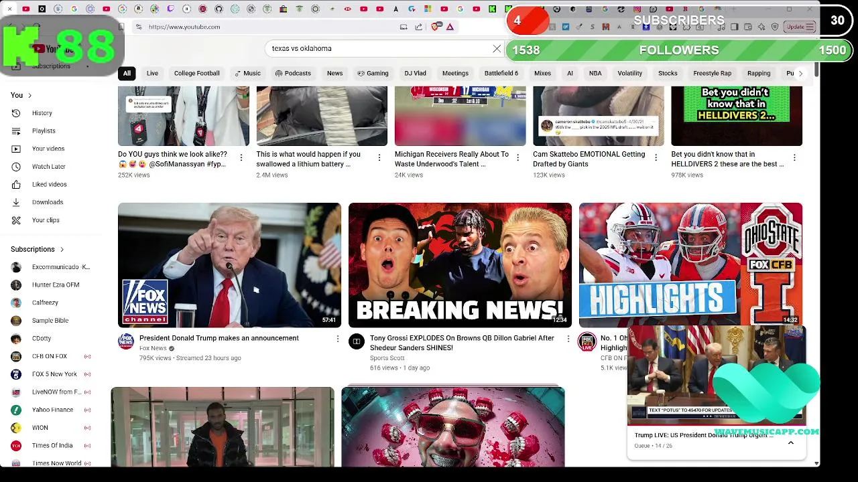Select the All filter chip

tap(127, 73)
